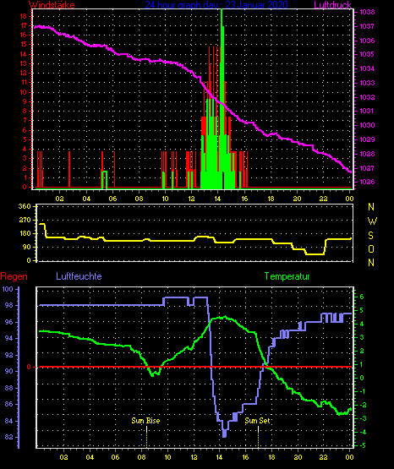The height and width of the screenshot is (469, 394).
Task: Click humidity value 84 on Luftfeuchte axis
Action: coord(9,421)
